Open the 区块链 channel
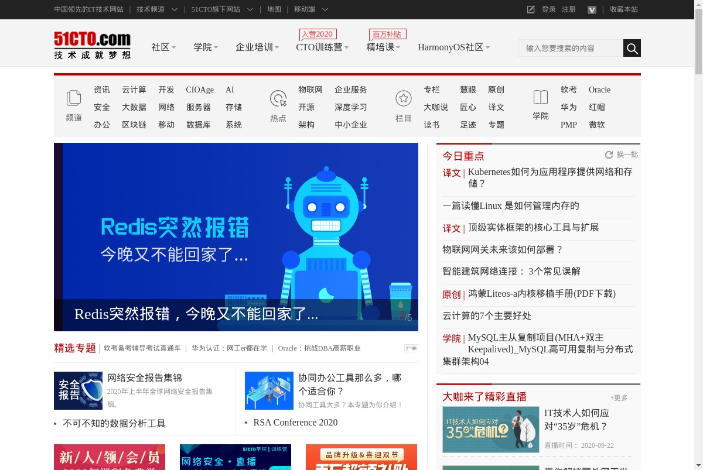 [x=134, y=125]
